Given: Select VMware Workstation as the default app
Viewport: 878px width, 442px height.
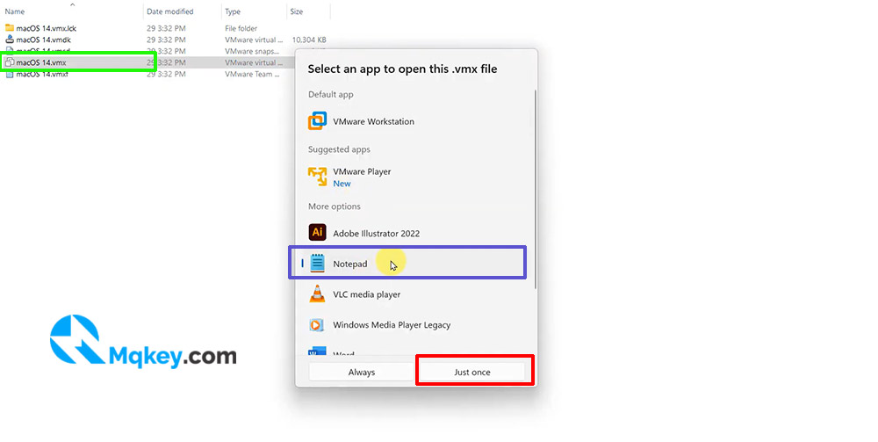Looking at the screenshot, I should (414, 121).
